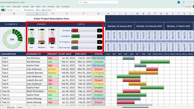Click Task 5 yellow Gantt bar

point(143,73)
